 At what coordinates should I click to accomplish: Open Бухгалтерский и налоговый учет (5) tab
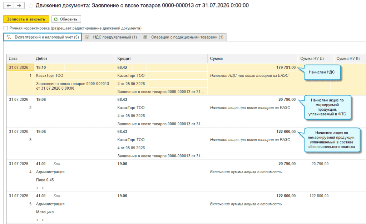43,37
